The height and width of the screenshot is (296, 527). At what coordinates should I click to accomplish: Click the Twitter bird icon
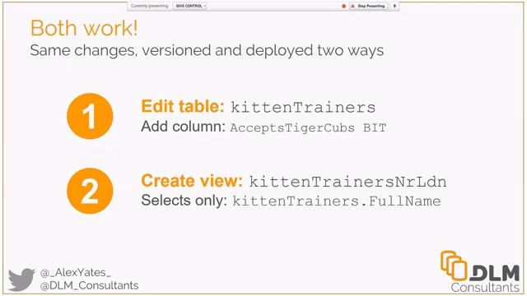(x=22, y=279)
